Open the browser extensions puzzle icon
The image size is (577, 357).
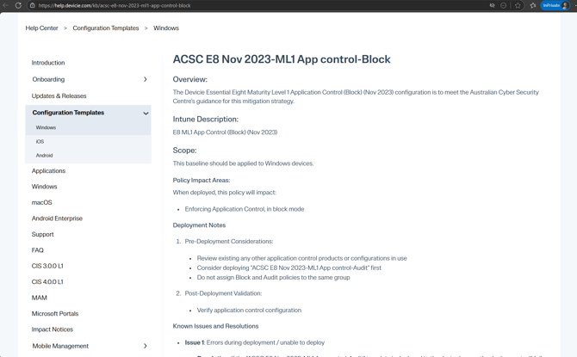pos(532,5)
